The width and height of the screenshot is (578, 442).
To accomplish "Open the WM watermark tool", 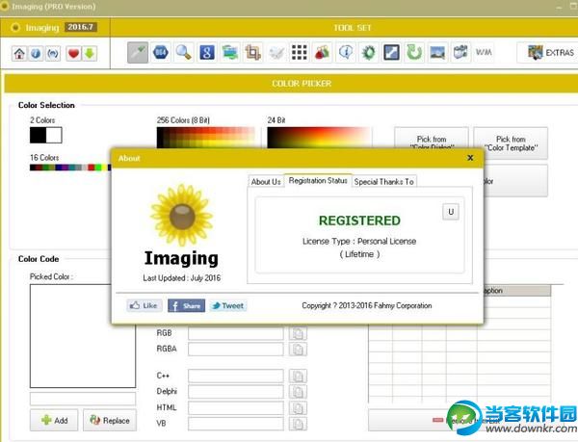I will click(x=484, y=53).
